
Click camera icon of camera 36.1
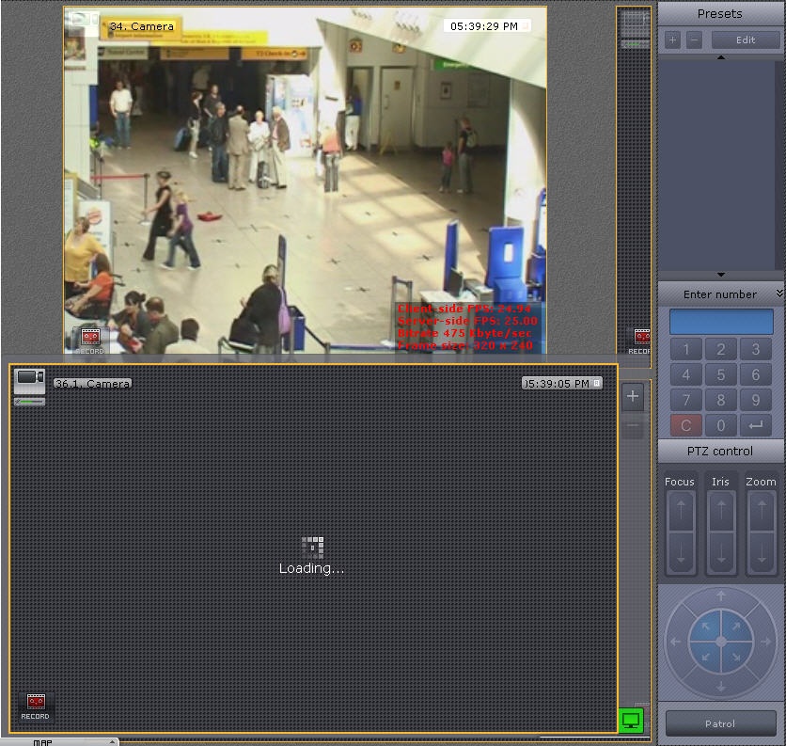30,380
